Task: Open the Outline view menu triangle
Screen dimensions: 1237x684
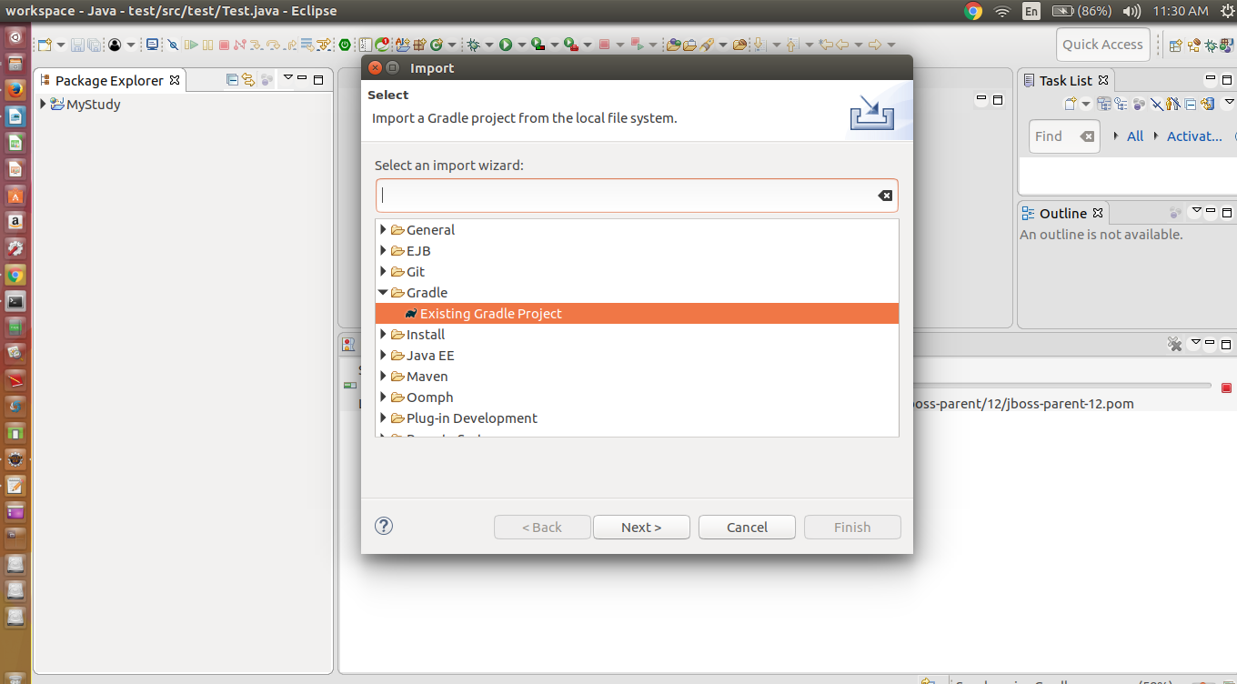Action: point(1197,210)
